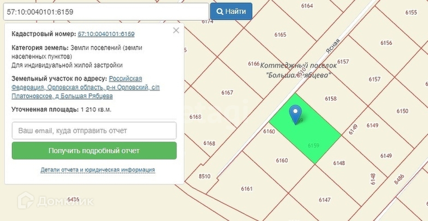This screenshot has height=221, width=428.
Task: Click the Ясная street label
Action: [x=332, y=47]
